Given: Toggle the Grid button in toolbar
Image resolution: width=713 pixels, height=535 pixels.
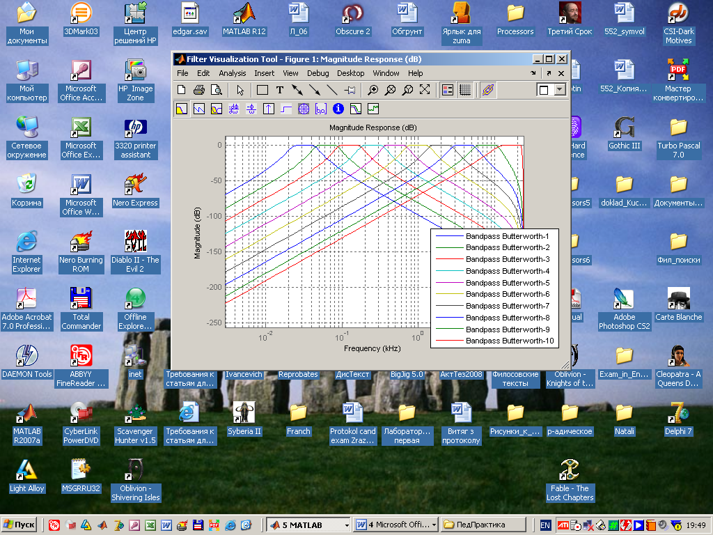Looking at the screenshot, I should coord(465,90).
